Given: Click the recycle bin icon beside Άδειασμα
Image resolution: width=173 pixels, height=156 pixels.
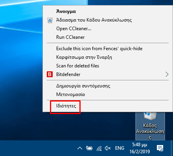Looking at the screenshot, I should coord(50,20).
